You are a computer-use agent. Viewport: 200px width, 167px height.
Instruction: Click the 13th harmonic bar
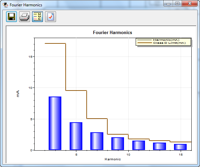coord(159,146)
